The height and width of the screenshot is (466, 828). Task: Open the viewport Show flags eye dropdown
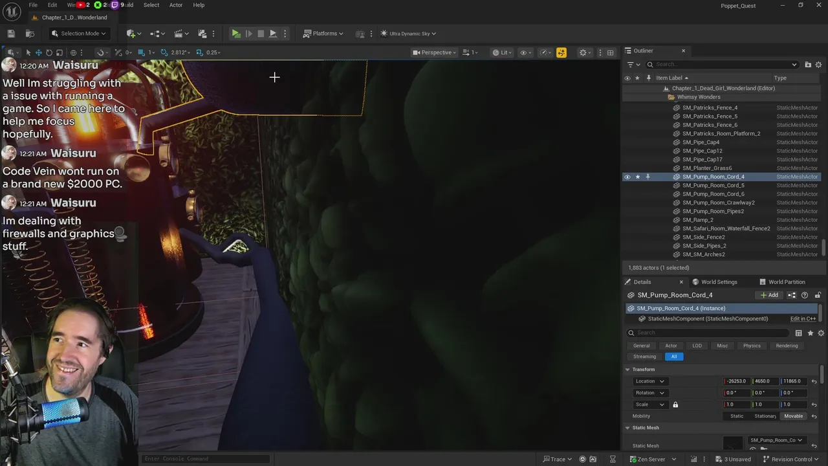(x=525, y=52)
